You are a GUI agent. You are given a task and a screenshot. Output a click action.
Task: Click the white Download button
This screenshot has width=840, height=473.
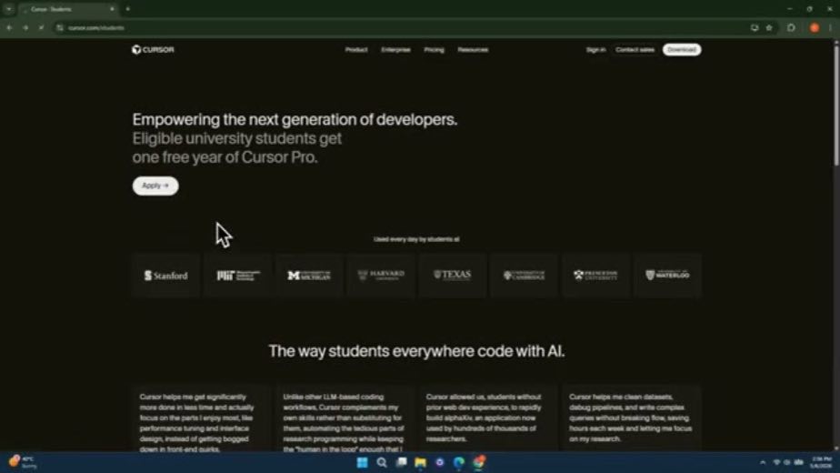click(682, 50)
